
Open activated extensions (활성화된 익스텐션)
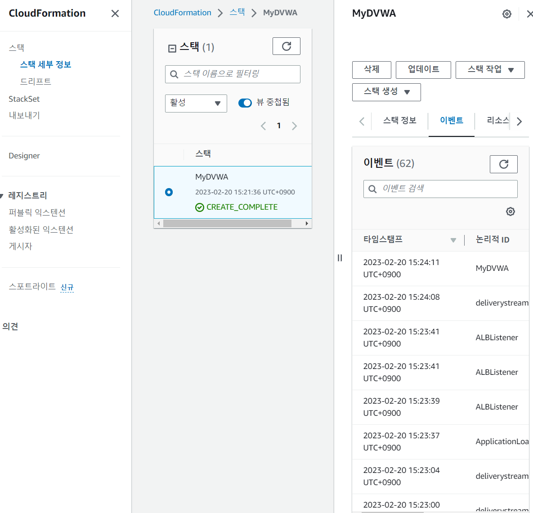coord(41,229)
